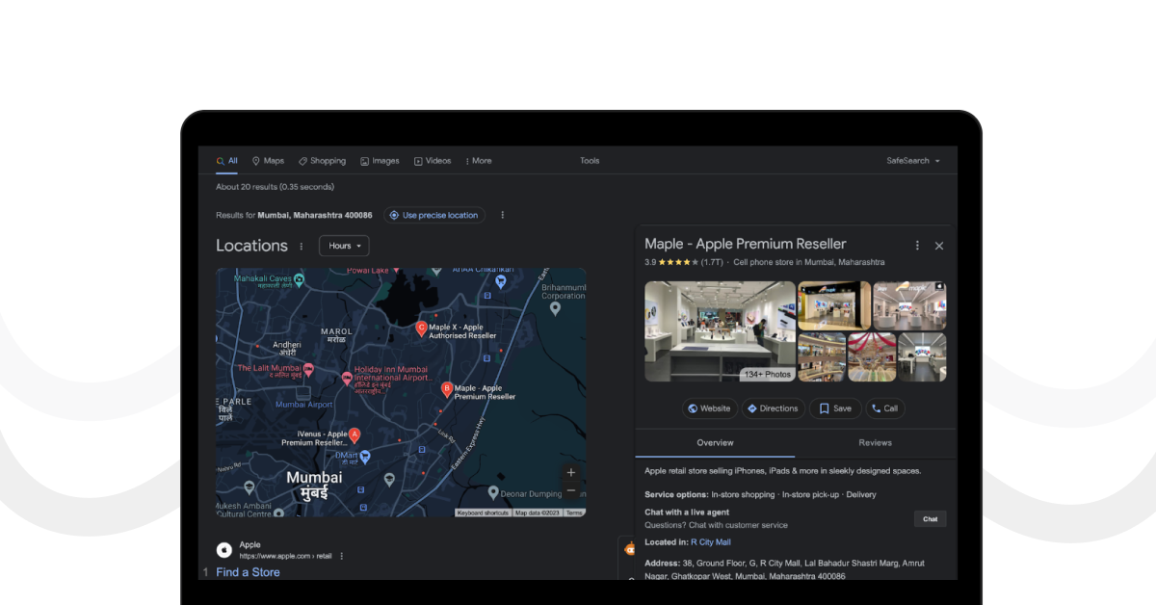Open options next to precise location
1156x605 pixels.
click(502, 216)
